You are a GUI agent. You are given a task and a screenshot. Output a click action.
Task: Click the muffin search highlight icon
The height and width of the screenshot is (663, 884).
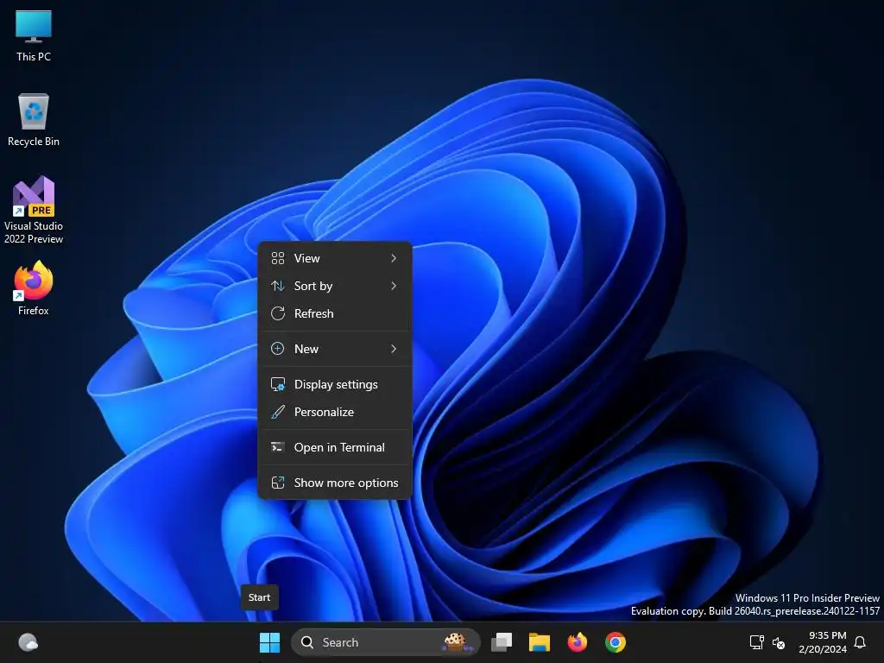click(x=456, y=641)
